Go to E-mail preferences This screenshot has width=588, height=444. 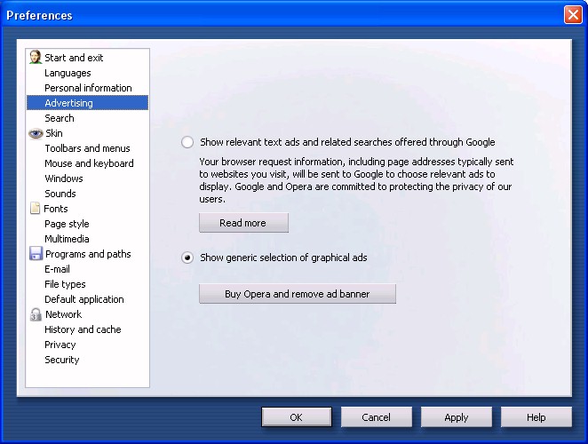coord(57,269)
